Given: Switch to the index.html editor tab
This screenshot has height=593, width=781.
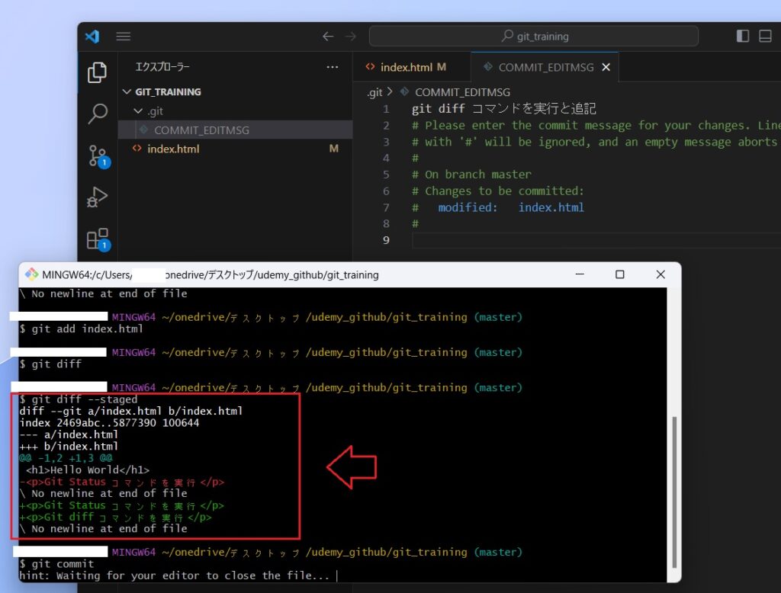Looking at the screenshot, I should pos(406,67).
